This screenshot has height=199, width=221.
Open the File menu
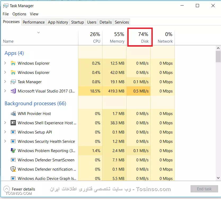[x=6, y=14]
